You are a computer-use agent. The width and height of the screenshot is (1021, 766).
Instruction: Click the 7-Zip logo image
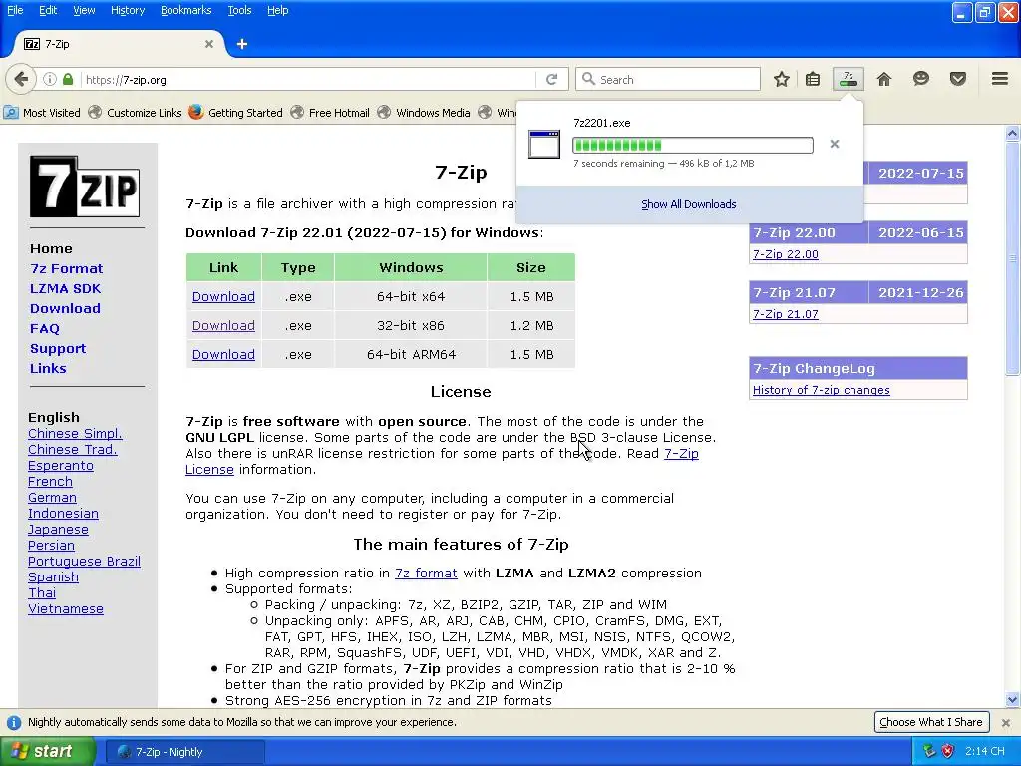(x=85, y=187)
